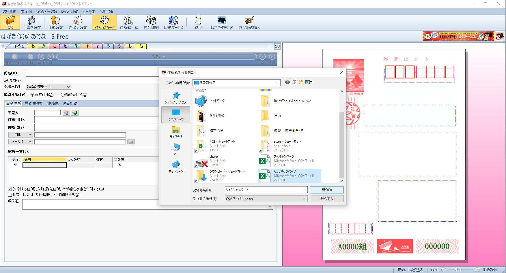The image size is (506, 273).
Task: Click the 上書き保存 save icon
Action: click(32, 22)
